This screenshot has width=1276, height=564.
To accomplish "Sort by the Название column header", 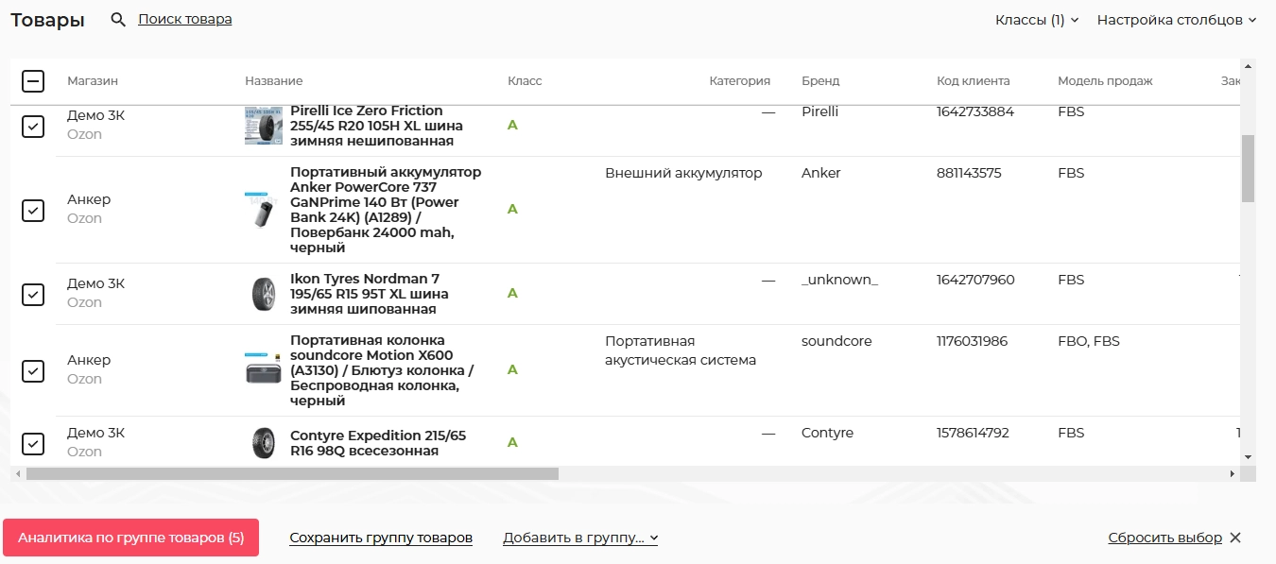I will tap(273, 81).
